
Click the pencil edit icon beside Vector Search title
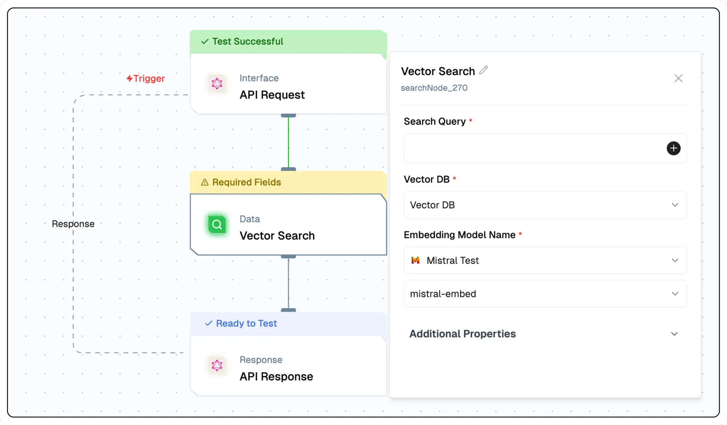pyautogui.click(x=483, y=70)
